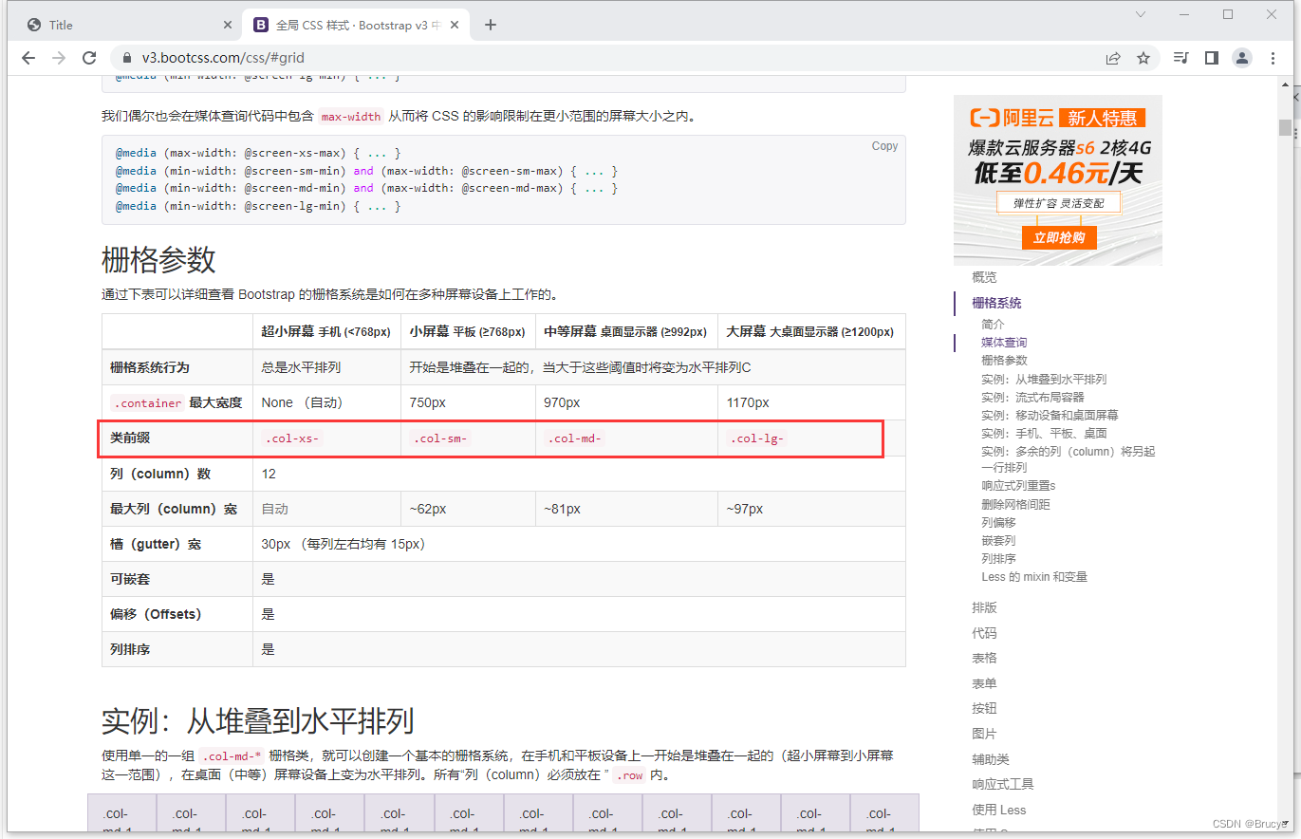Go to 表单 in sidebar
Screen dimensions: 1301x839
pyautogui.click(x=984, y=683)
